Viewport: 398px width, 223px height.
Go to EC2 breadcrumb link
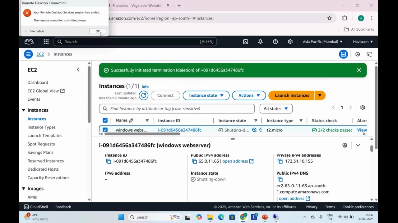tap(40, 54)
